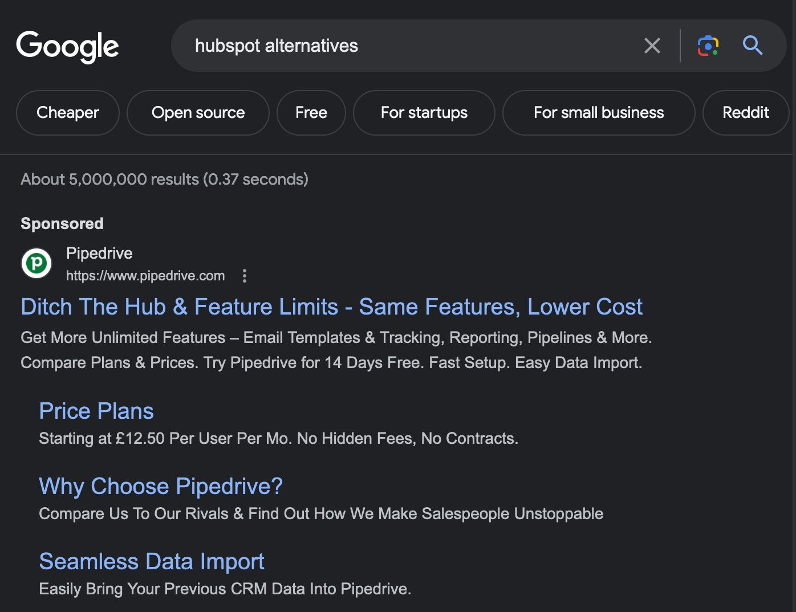Clear the search box with X icon
Image resolution: width=796 pixels, height=612 pixels.
[652, 46]
